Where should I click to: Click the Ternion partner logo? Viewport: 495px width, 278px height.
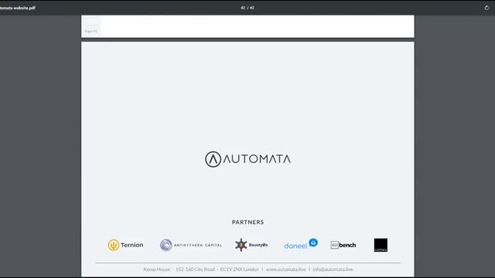coord(125,245)
